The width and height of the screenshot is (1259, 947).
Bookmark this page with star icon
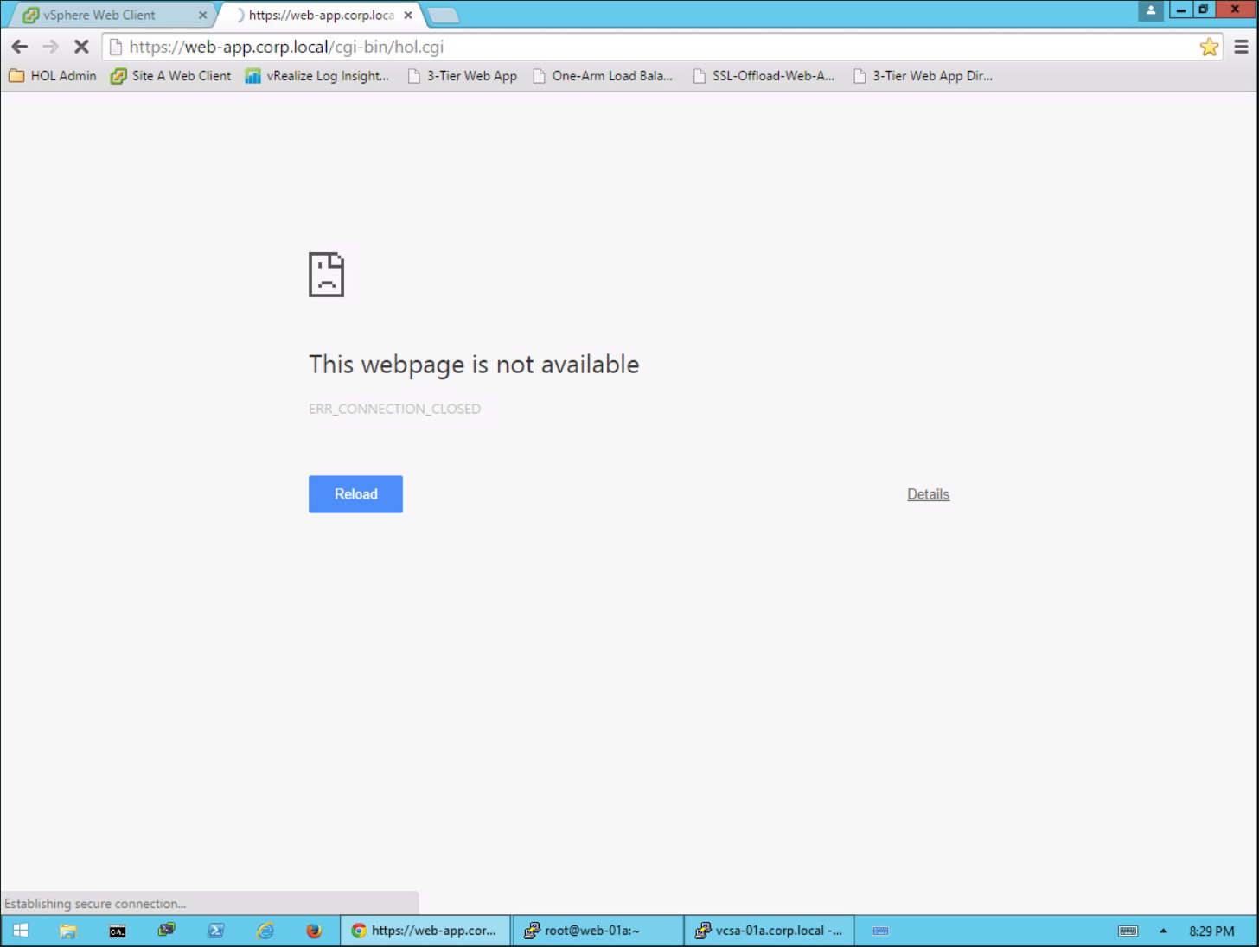tap(1209, 48)
